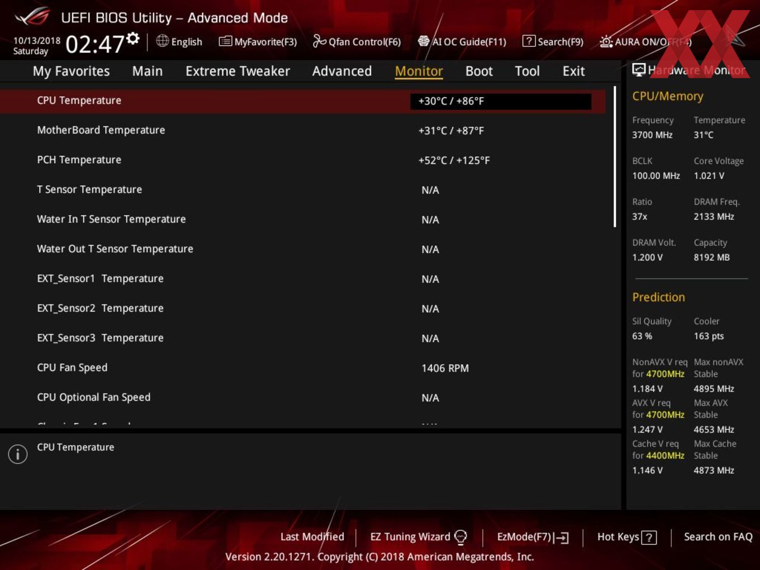Click the info icon beside CPU Temperature help
Image resolution: width=760 pixels, height=570 pixels.
(x=18, y=454)
